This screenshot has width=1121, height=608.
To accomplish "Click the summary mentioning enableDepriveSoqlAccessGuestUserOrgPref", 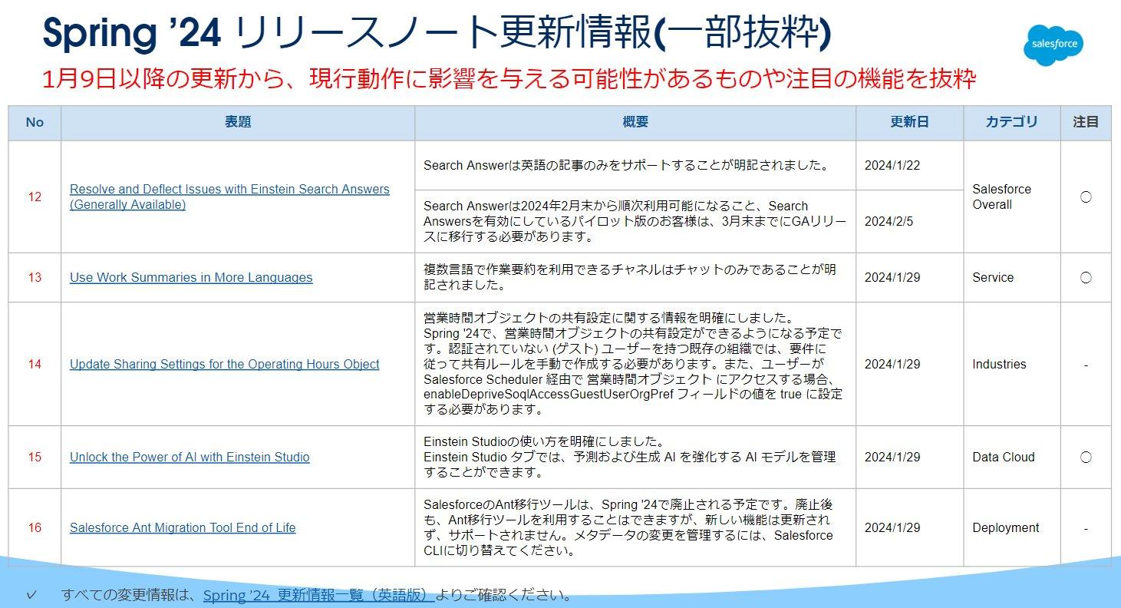I will (x=633, y=364).
